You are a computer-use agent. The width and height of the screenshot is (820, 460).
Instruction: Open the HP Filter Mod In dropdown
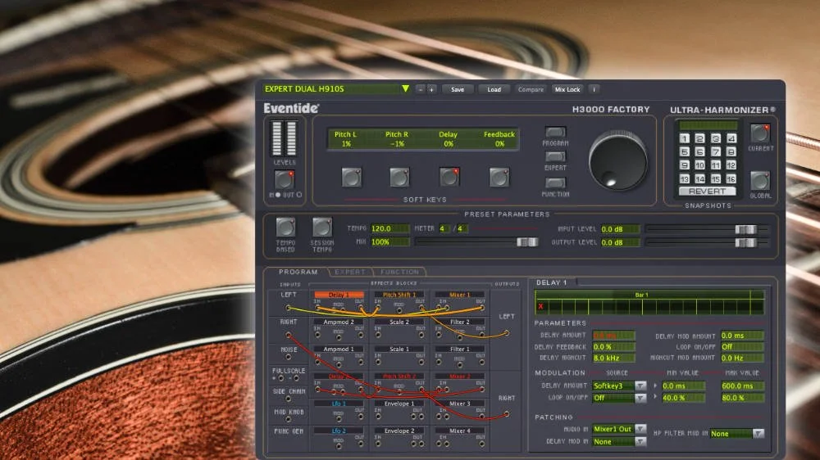point(758,433)
